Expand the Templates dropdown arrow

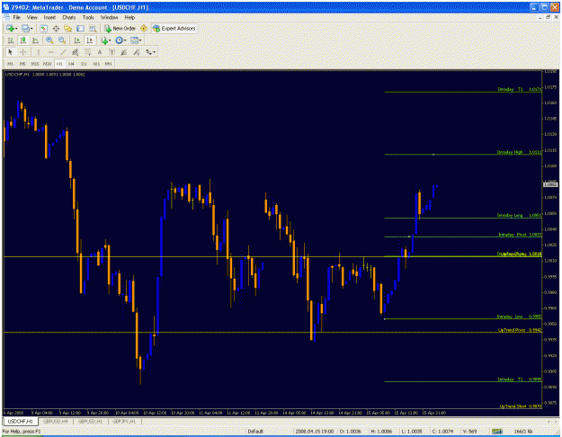pos(140,40)
